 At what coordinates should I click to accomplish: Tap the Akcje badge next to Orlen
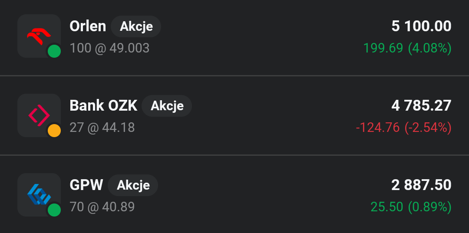(x=136, y=26)
